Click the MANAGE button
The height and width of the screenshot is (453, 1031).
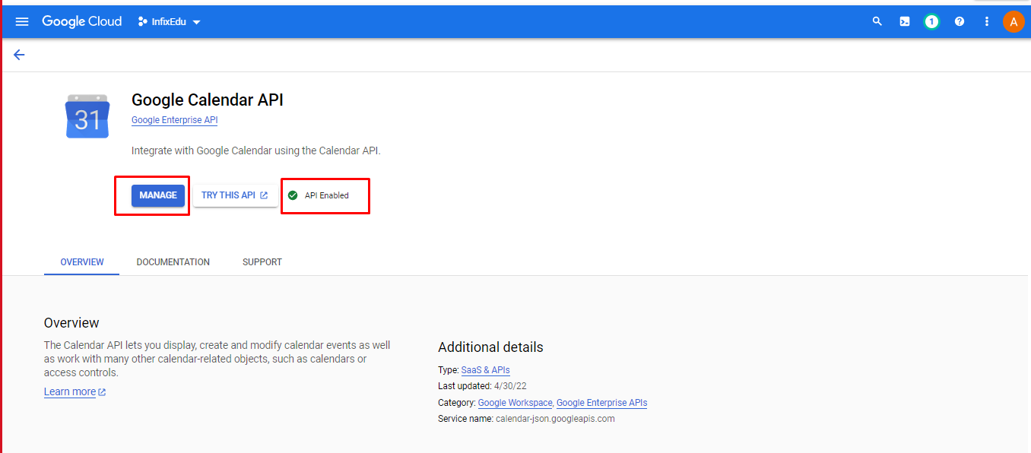pyautogui.click(x=158, y=195)
